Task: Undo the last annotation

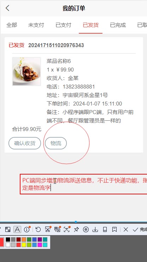Action: point(38,229)
